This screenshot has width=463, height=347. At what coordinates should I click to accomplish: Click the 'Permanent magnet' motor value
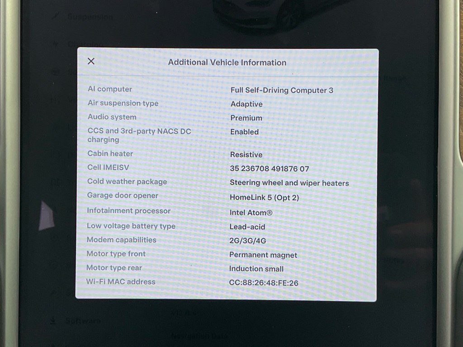click(x=263, y=255)
